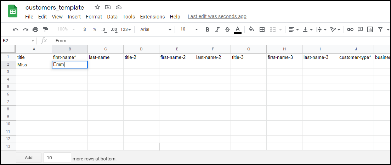Decrease decimal places icon
This screenshot has width=391, height=165.
click(x=104, y=30)
